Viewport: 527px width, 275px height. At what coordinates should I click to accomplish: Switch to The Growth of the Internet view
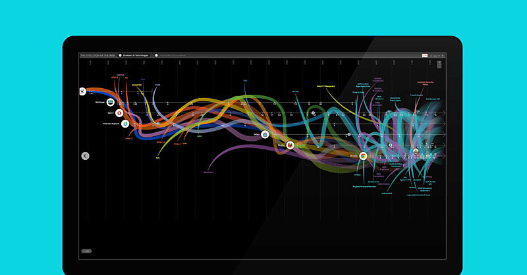click(x=171, y=55)
